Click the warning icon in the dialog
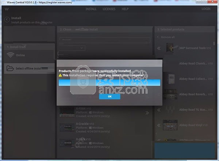 pyautogui.click(x=60, y=75)
